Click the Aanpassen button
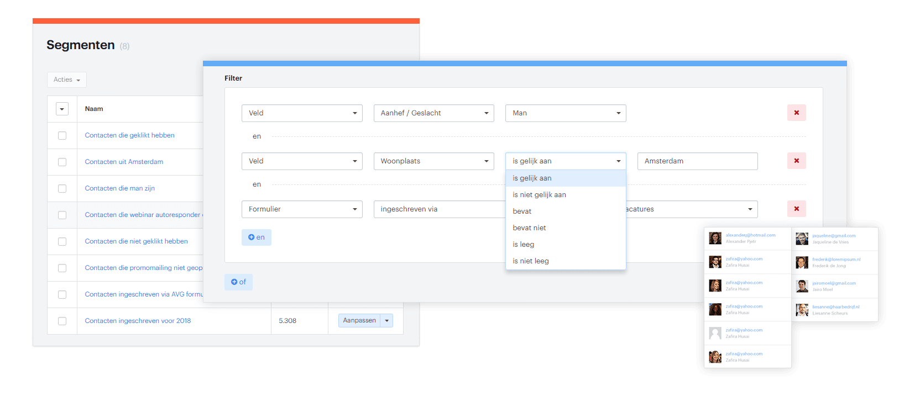 coord(359,321)
